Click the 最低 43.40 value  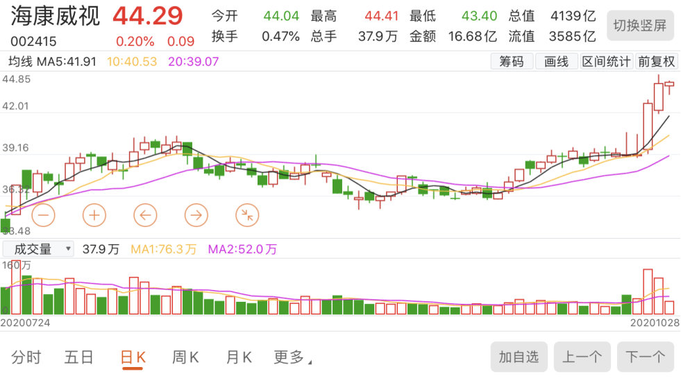479,16
